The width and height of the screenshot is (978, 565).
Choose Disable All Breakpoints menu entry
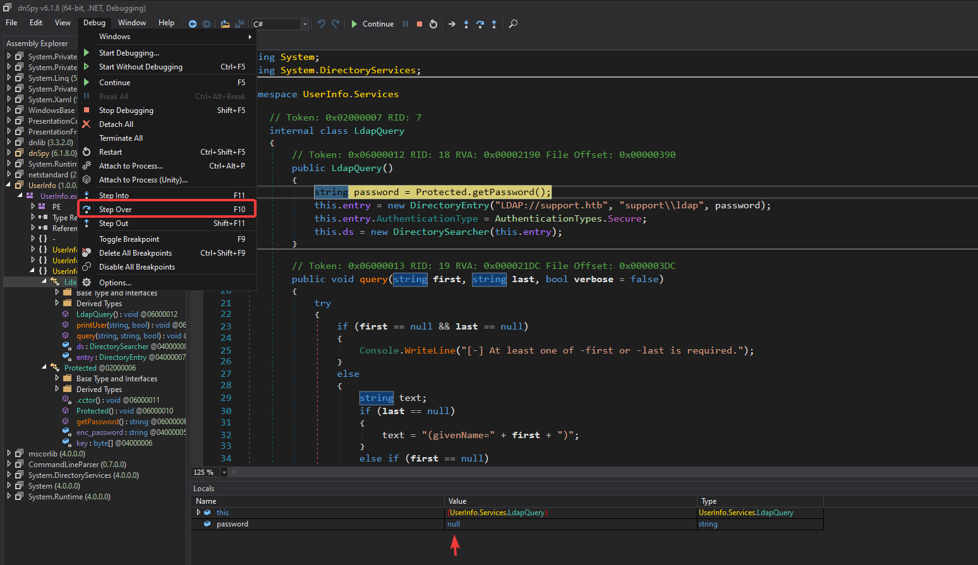(x=136, y=267)
